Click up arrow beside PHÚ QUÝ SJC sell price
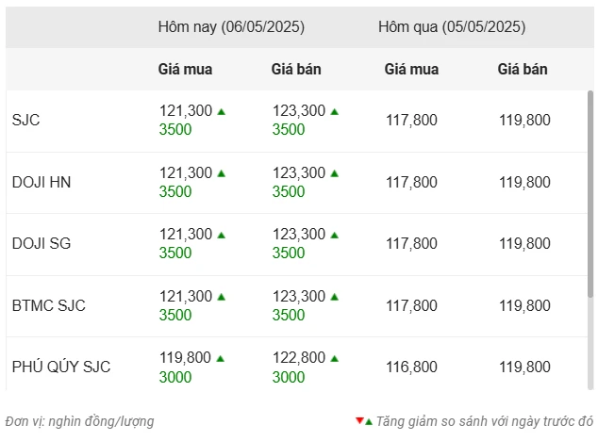Image resolution: width=598 pixels, height=441 pixels. (x=335, y=359)
